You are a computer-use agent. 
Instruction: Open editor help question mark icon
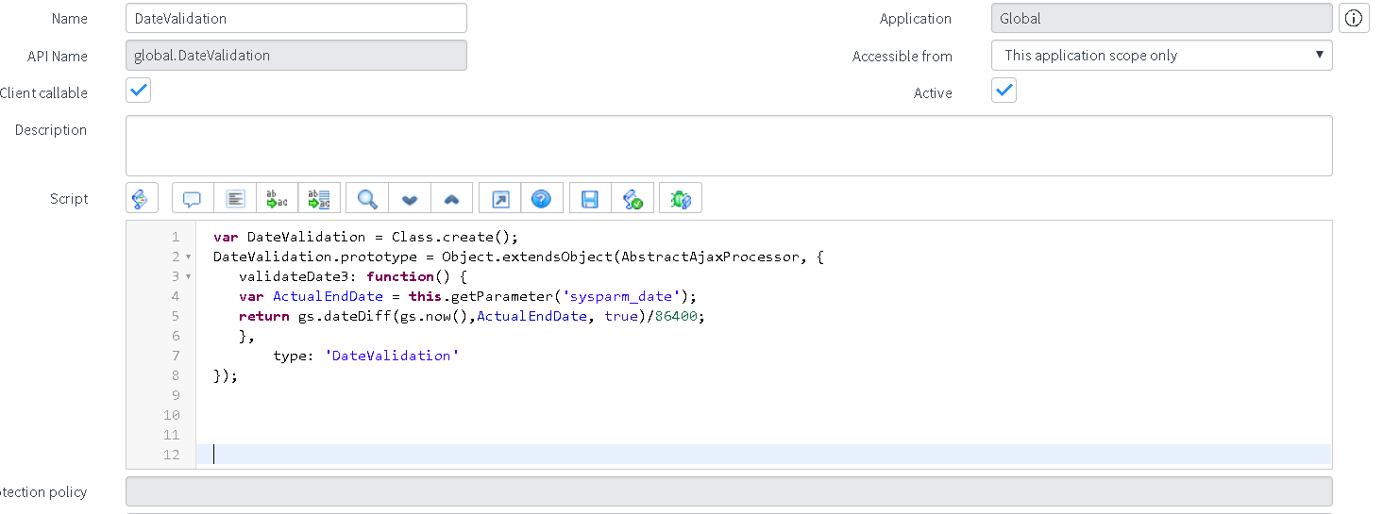coord(542,199)
